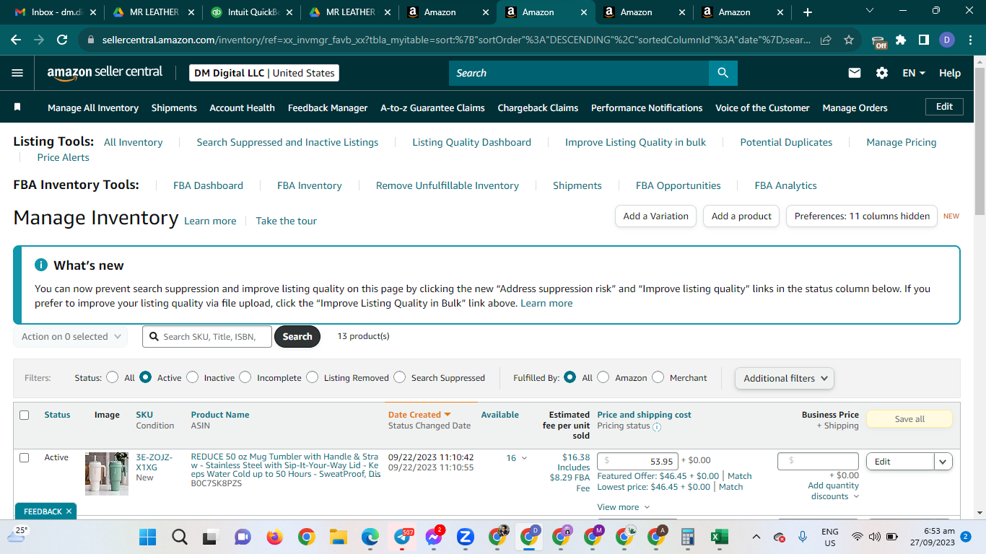Click the browser back arrow

pyautogui.click(x=16, y=40)
